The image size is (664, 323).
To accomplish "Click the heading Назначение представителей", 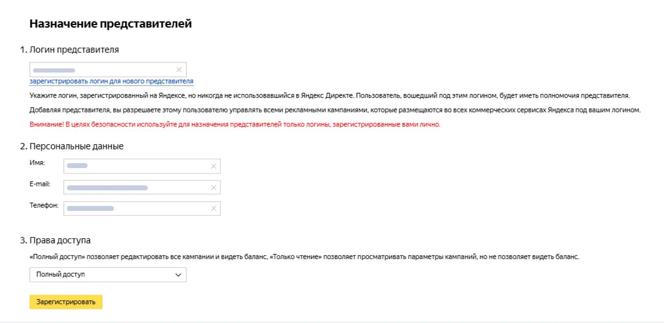I will (111, 24).
